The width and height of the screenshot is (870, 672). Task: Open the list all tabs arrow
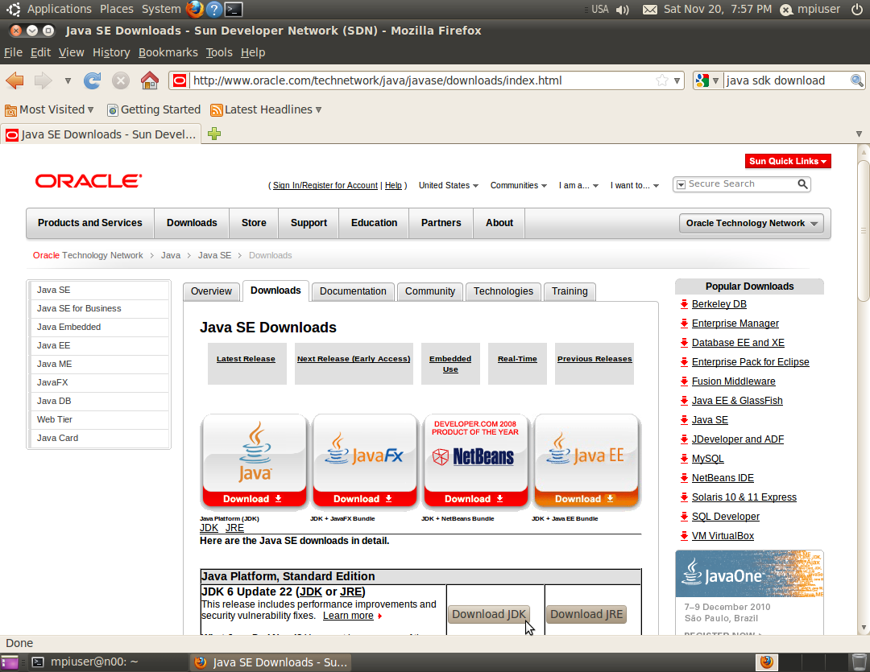tap(859, 134)
